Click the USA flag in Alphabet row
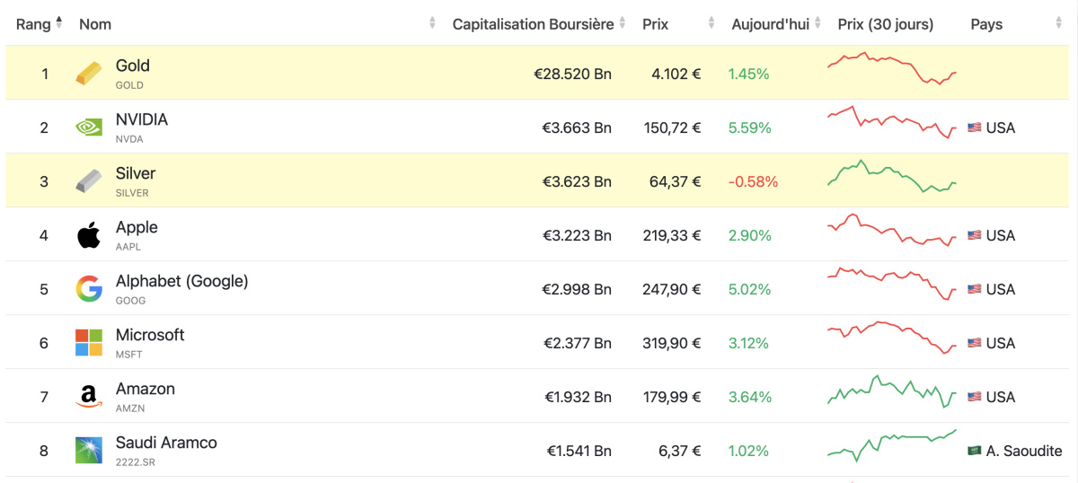Screen dimensions: 1078x483 pyautogui.click(x=974, y=289)
